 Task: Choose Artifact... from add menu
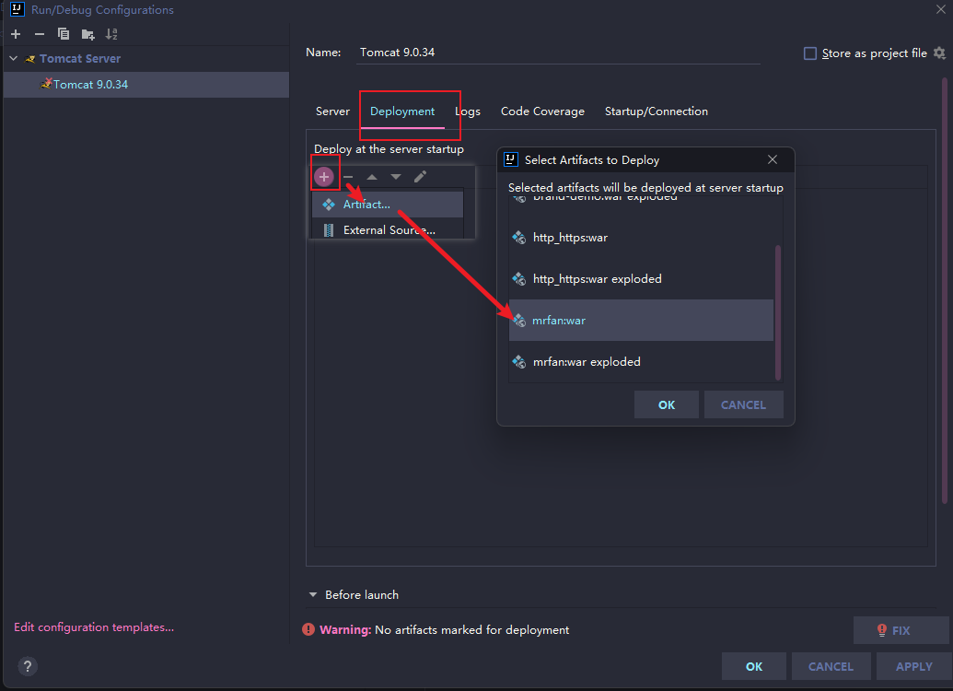click(x=388, y=205)
